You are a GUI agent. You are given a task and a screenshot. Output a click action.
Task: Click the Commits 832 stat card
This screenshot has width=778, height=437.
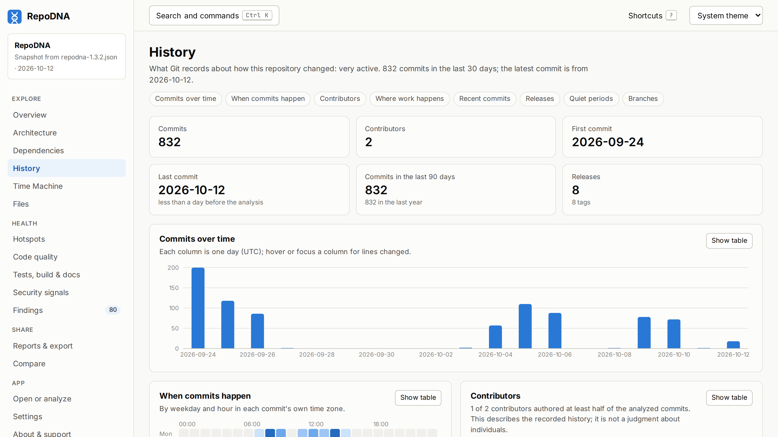pos(249,136)
